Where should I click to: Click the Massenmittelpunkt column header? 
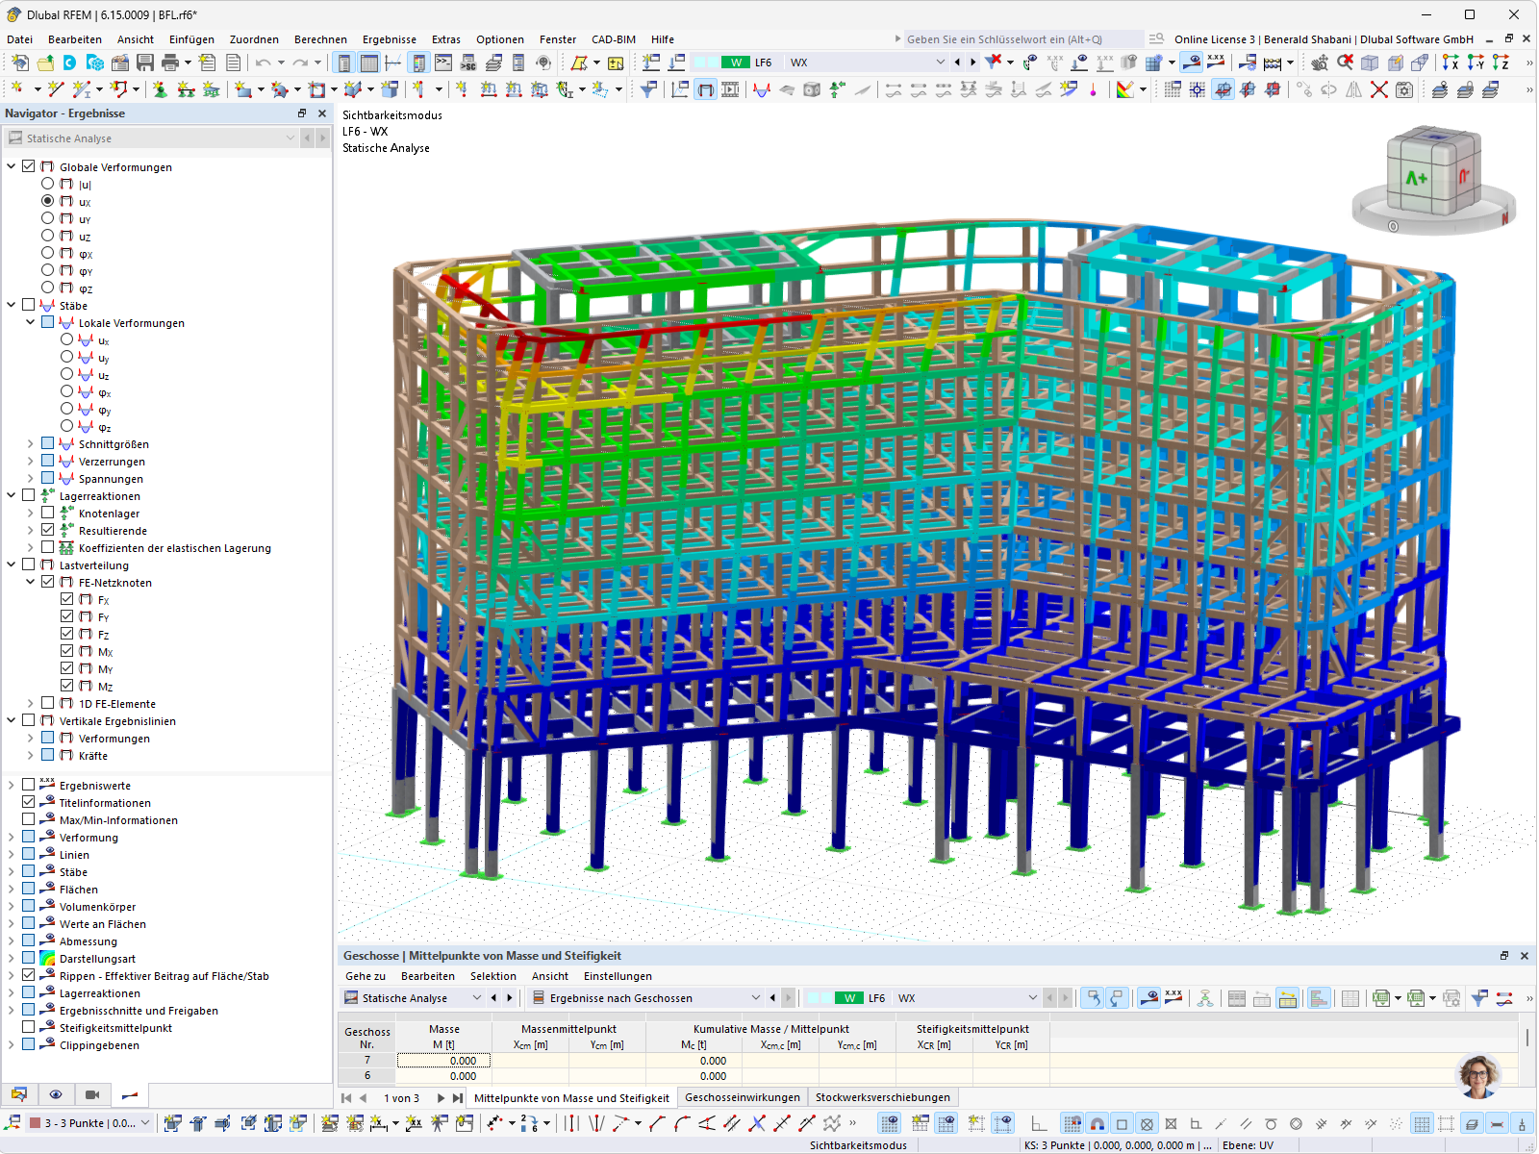[x=568, y=1029]
